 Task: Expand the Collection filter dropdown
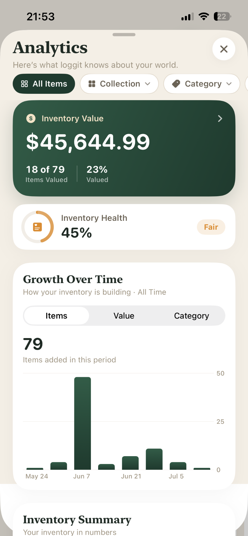pyautogui.click(x=119, y=84)
